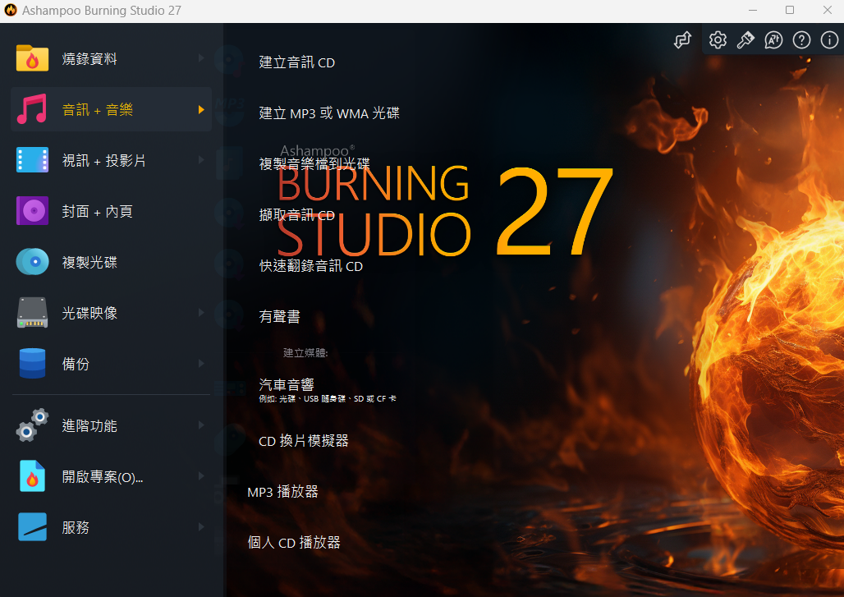This screenshot has width=844, height=597.
Task: Click the language speech bubble icon
Action: 773,40
